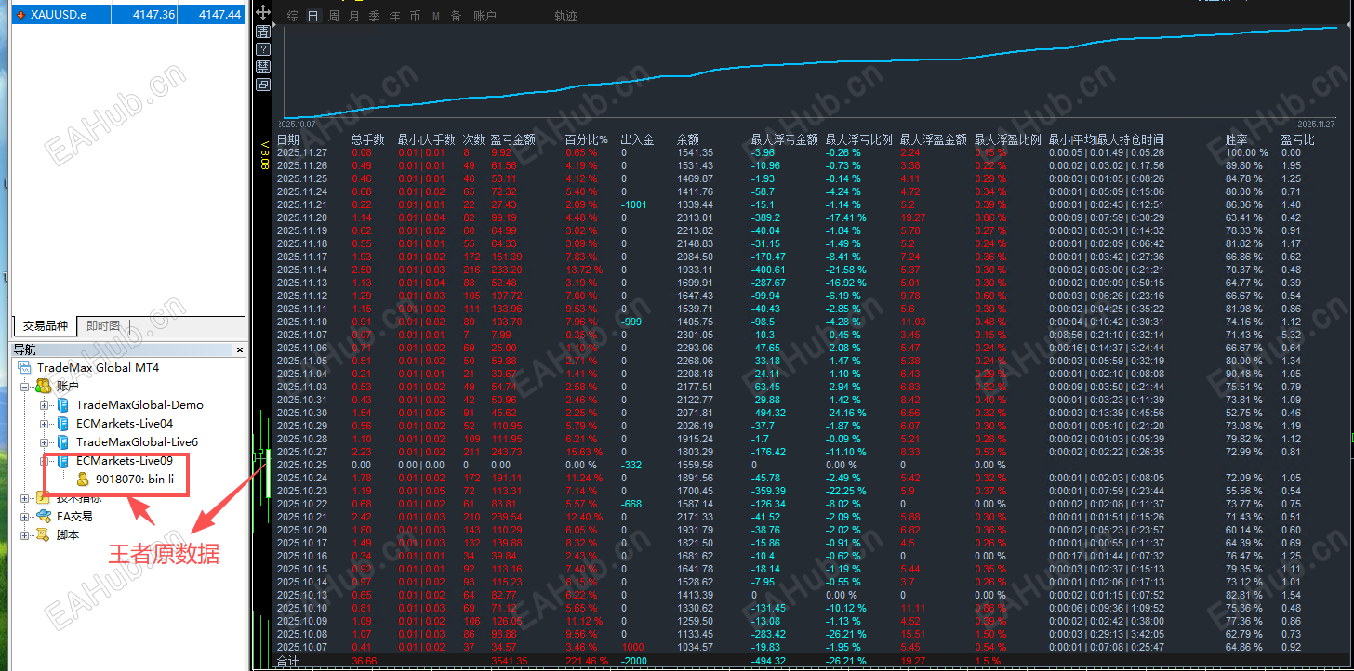Viewport: 1354px width, 671px height.
Task: Close the 导航 navigator panel
Action: pos(239,350)
